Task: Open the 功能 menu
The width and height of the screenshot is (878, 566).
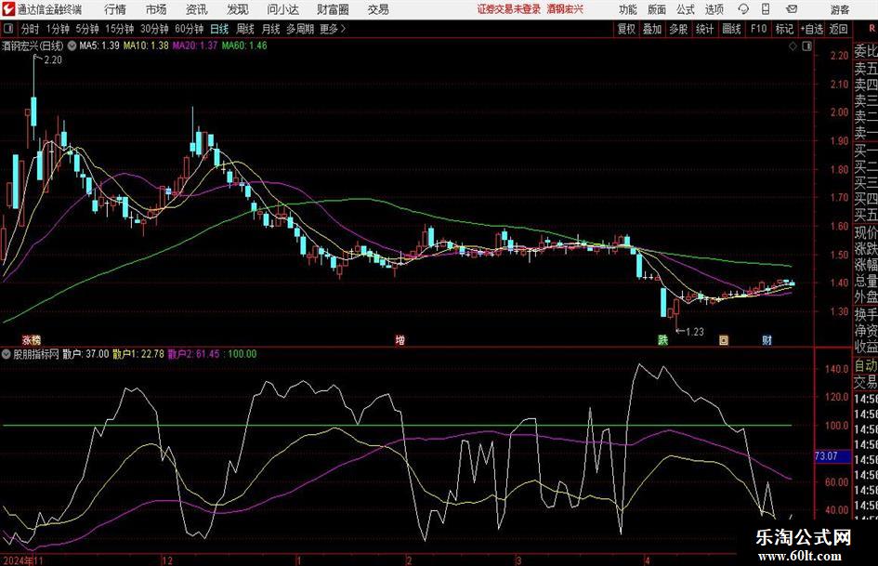Action: tap(628, 9)
